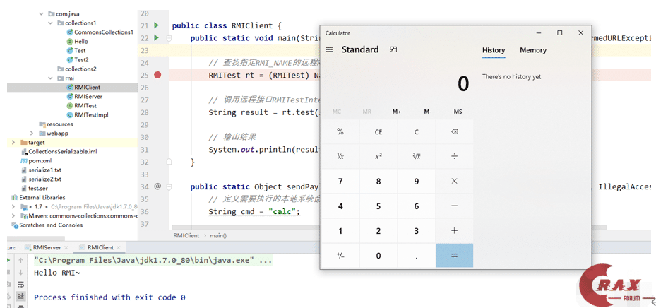Run main method from line 22 gutter arrow
This screenshot has width=656, height=308.
tap(157, 38)
